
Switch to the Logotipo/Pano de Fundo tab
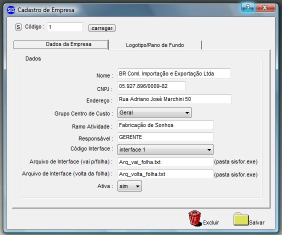(155, 45)
